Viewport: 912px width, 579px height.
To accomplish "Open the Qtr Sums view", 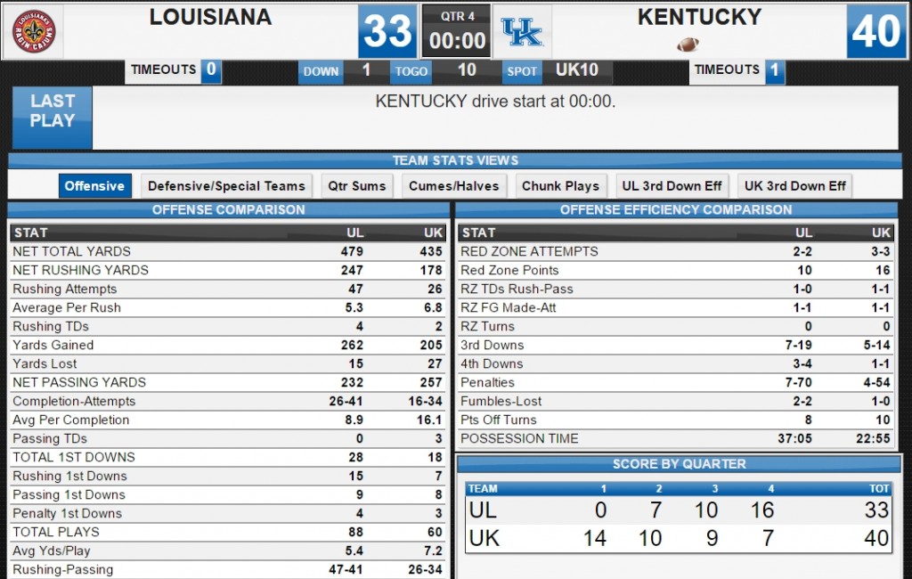I will [x=356, y=186].
